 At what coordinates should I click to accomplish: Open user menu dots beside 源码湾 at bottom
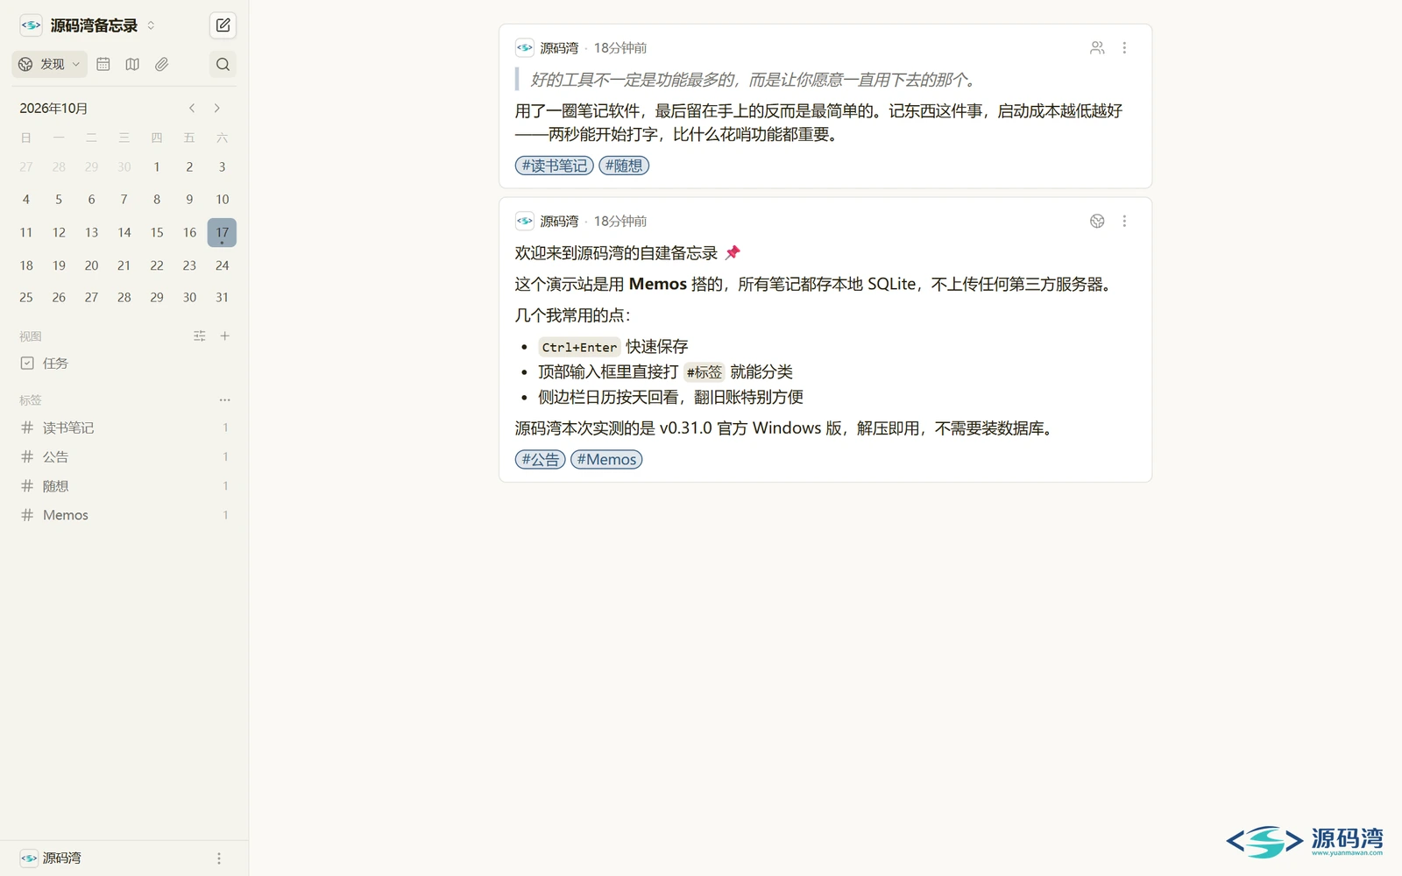[219, 858]
